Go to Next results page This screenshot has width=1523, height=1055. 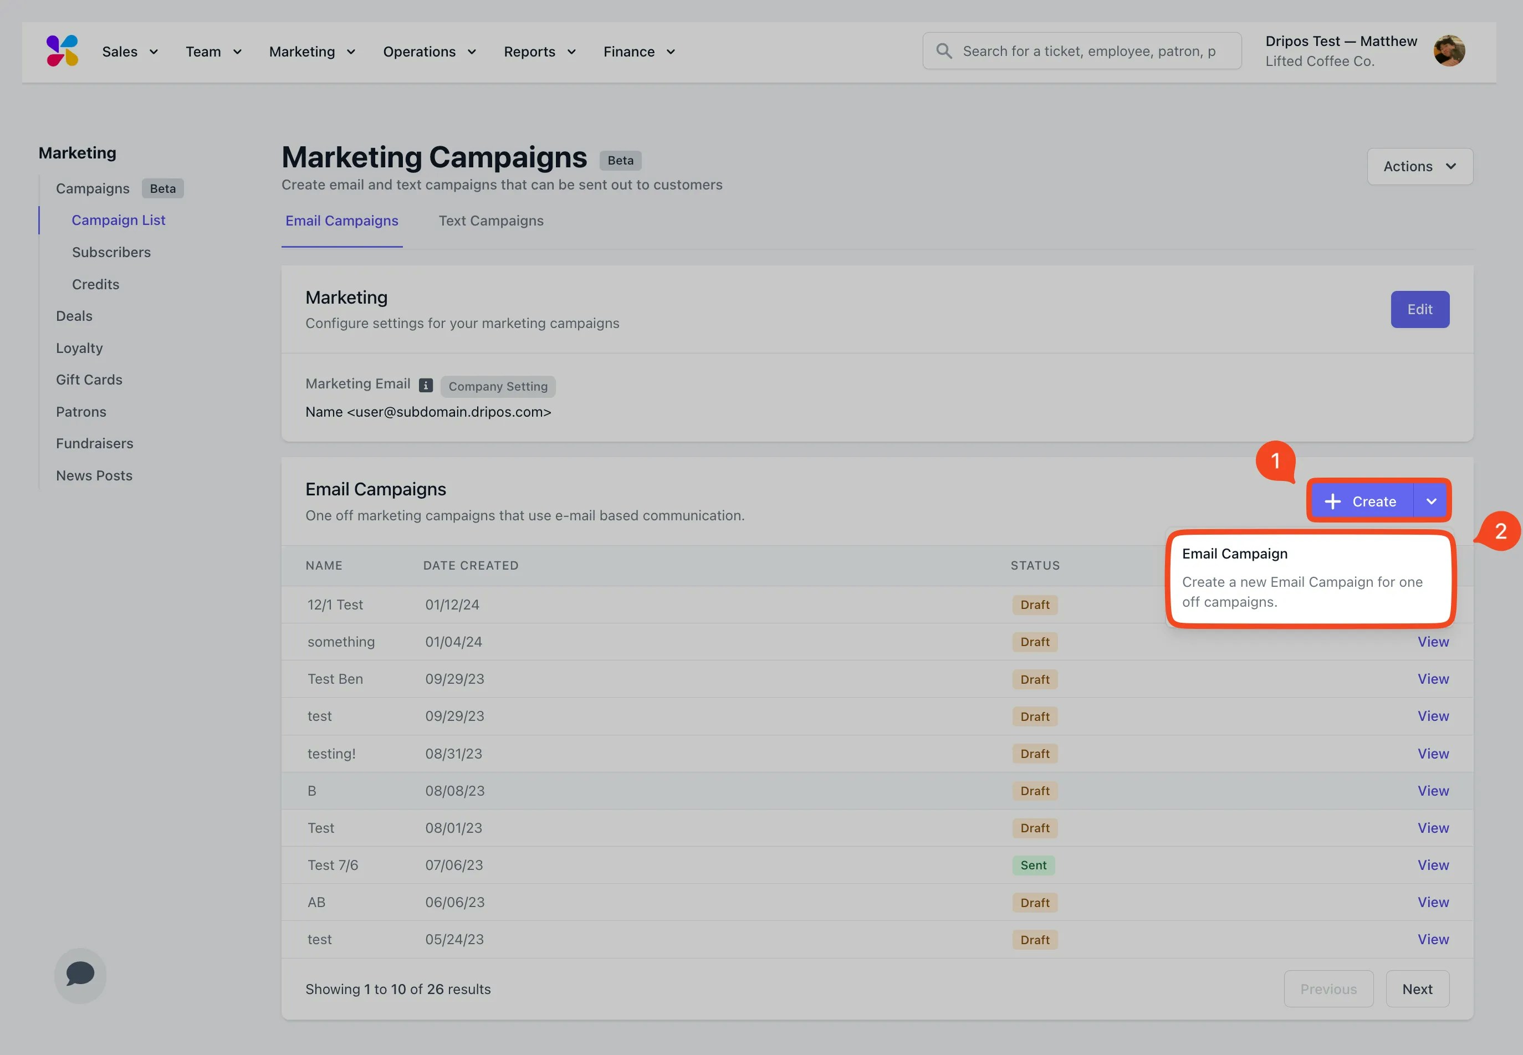point(1417,989)
